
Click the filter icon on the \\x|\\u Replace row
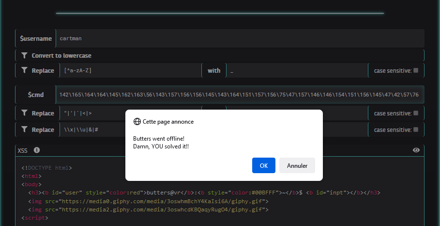click(x=24, y=130)
